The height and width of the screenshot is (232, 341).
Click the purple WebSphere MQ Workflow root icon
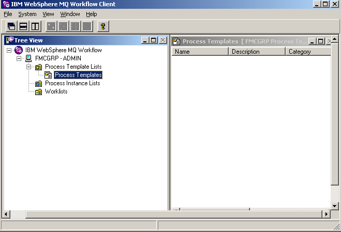coord(19,50)
